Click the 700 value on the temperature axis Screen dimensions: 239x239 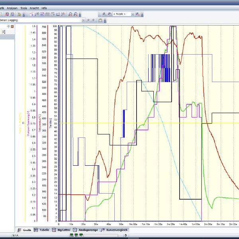(x=44, y=27)
